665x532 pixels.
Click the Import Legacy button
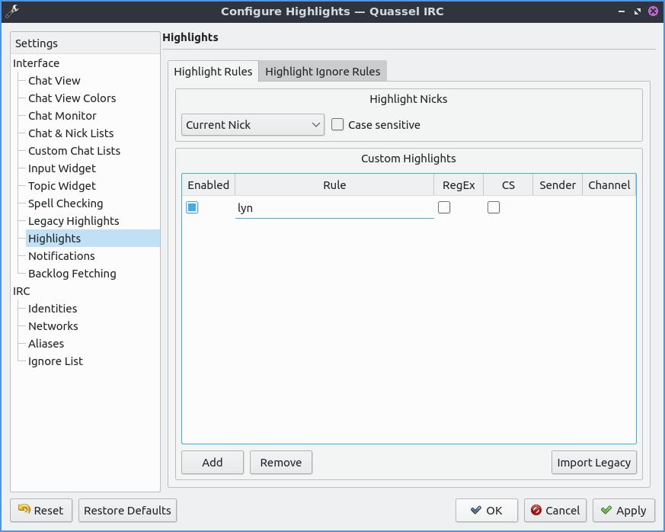point(593,463)
